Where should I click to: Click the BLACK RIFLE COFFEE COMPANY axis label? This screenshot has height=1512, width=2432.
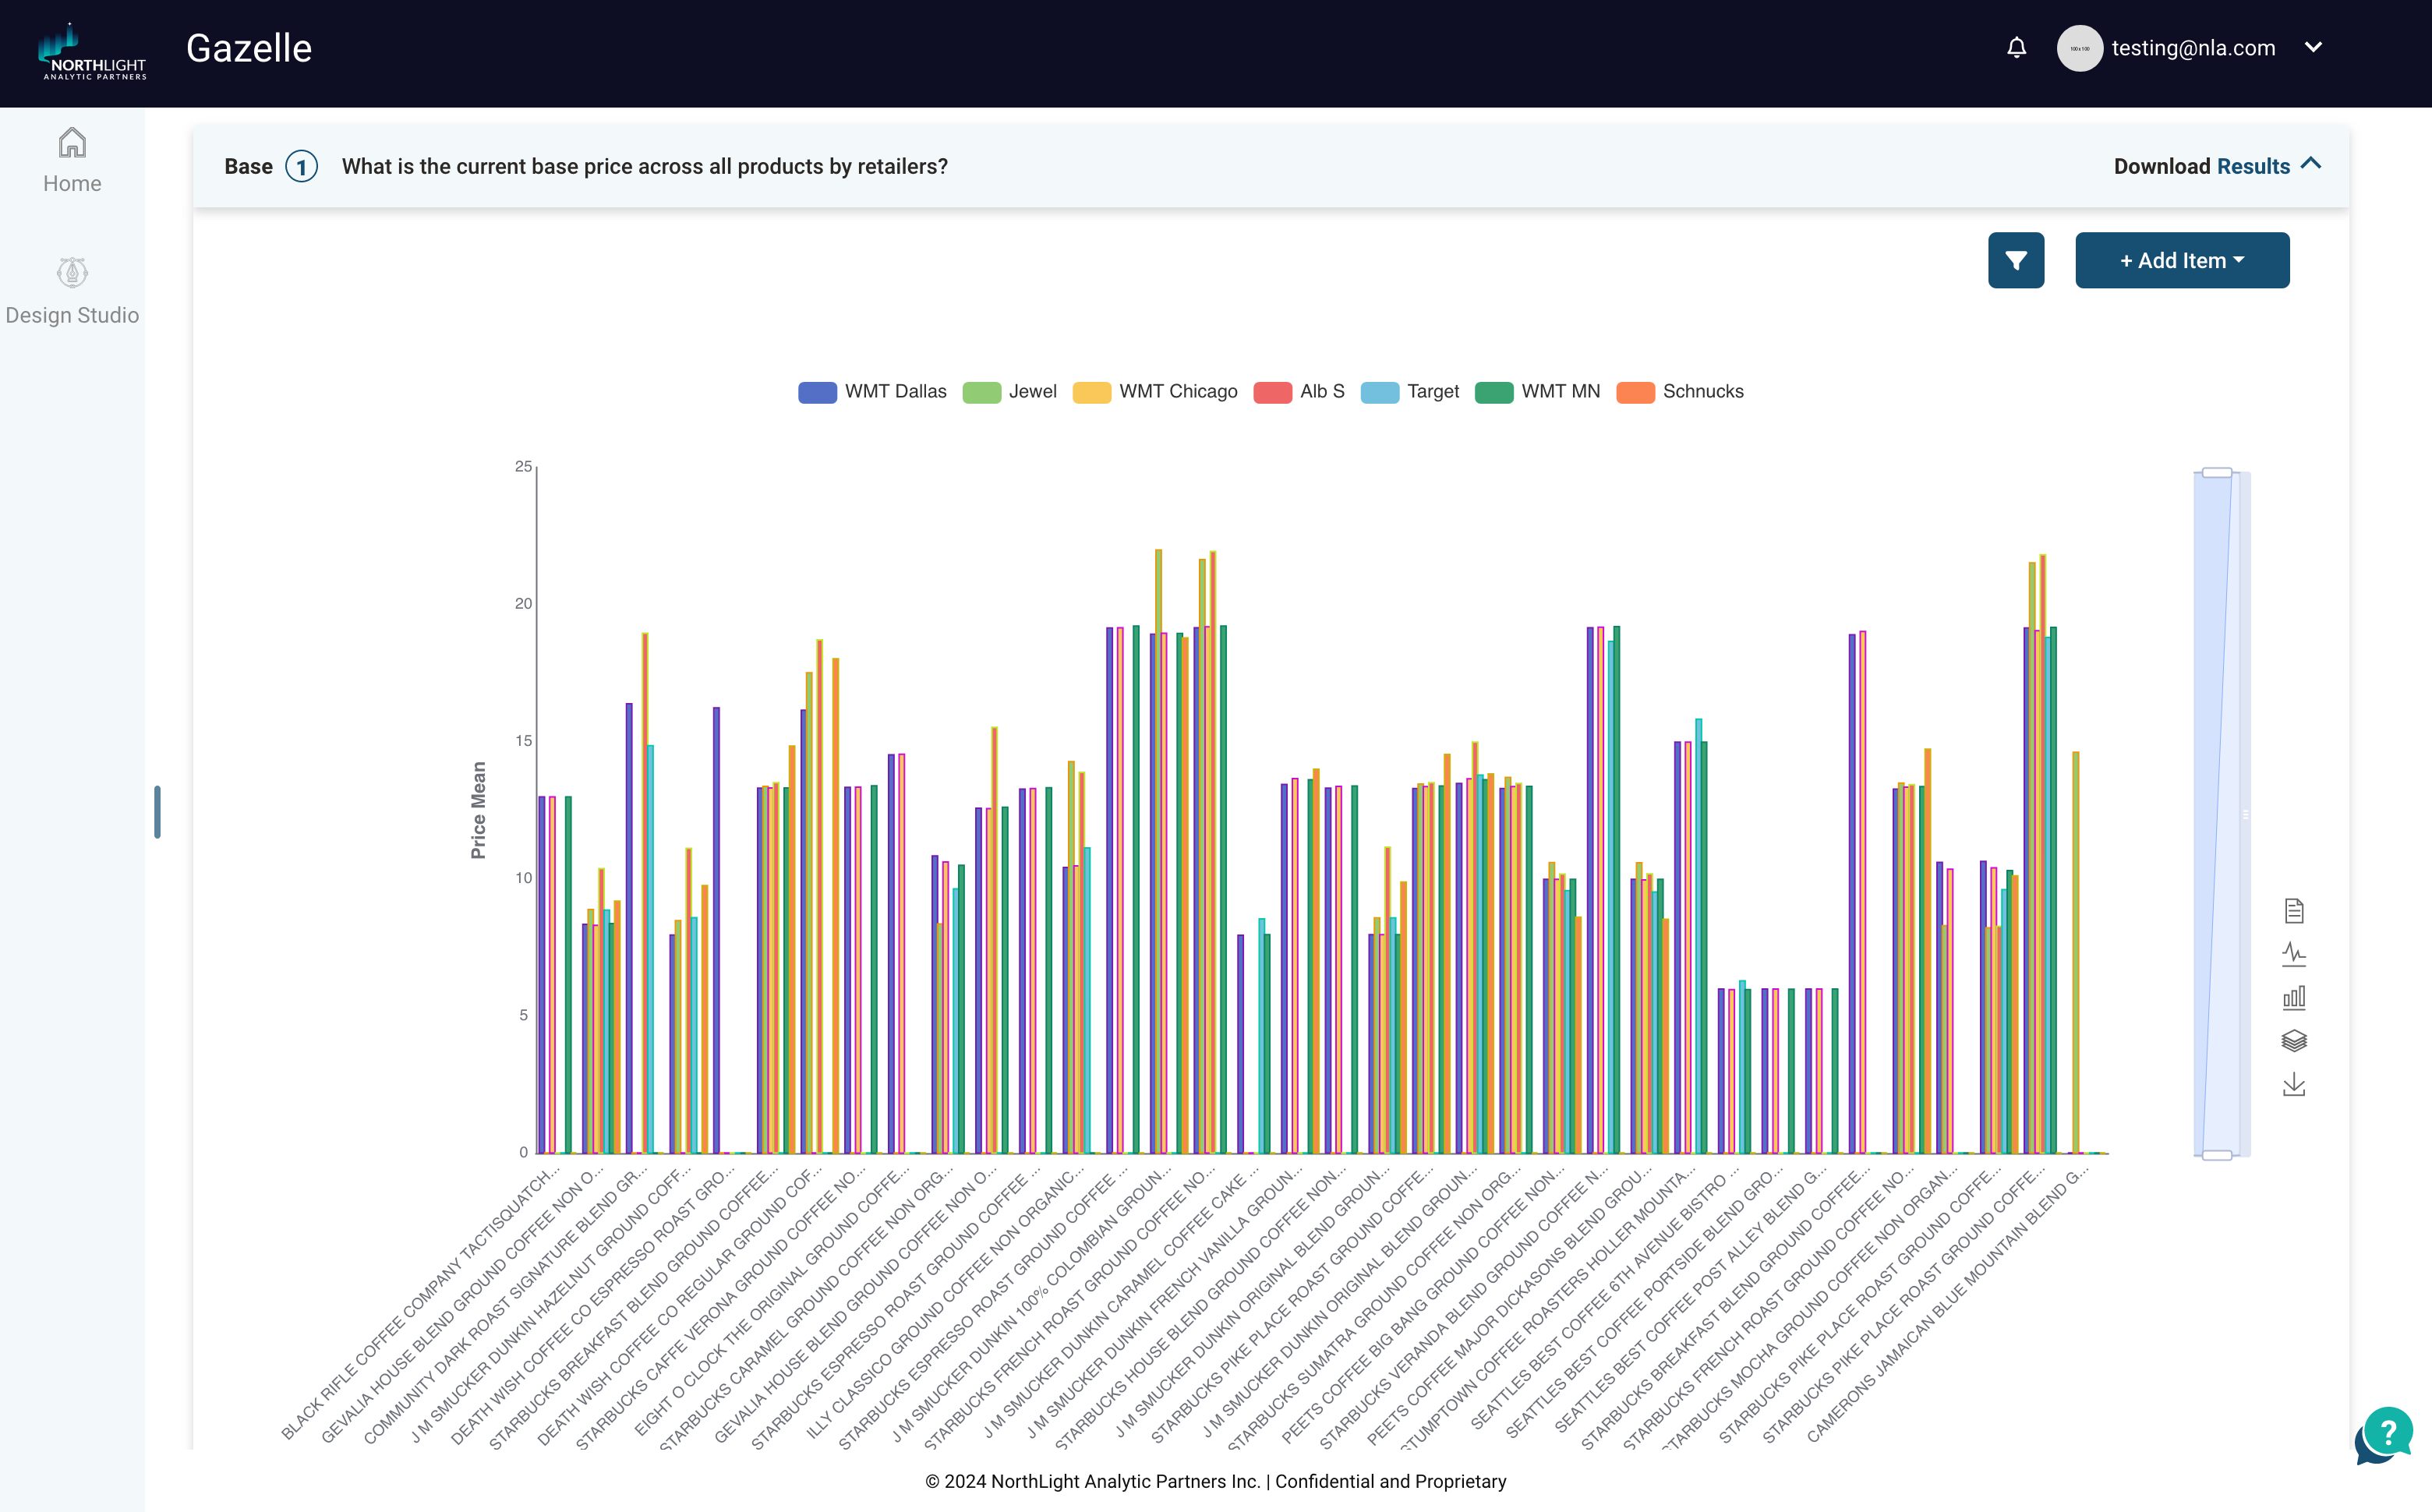(x=421, y=1302)
